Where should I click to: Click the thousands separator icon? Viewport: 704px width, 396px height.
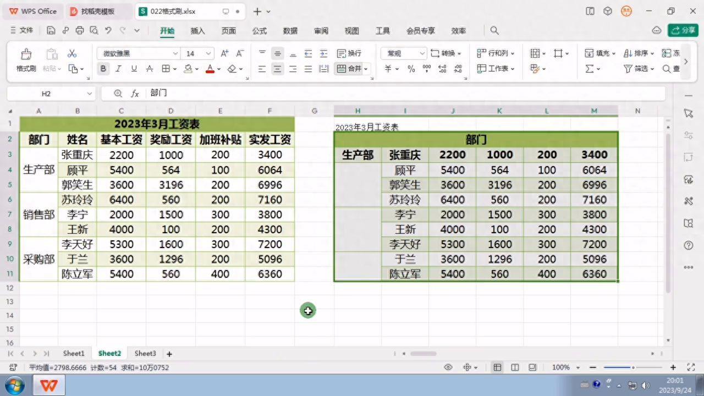427,69
